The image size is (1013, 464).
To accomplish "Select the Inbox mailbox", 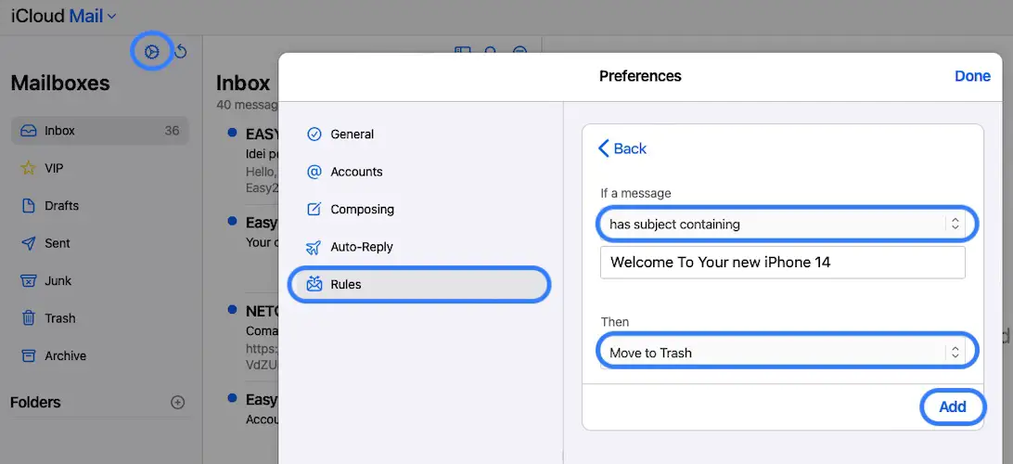I will click(60, 131).
